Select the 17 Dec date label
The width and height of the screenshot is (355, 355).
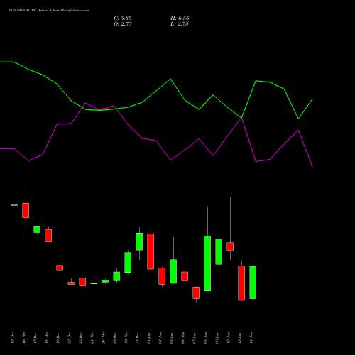pyautogui.click(x=35, y=337)
